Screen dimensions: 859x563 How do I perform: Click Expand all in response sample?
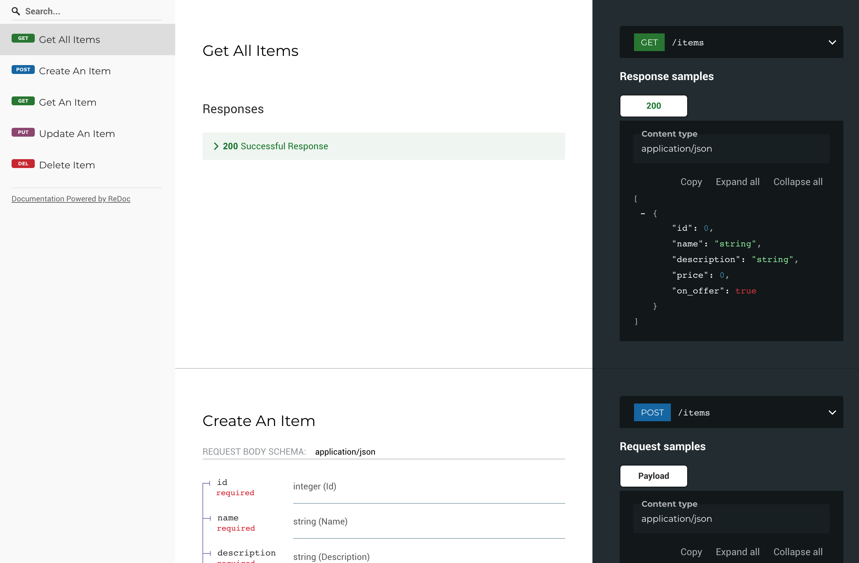pos(737,182)
